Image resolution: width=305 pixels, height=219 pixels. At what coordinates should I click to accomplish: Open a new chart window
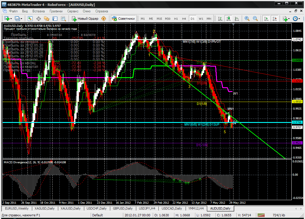point(7,19)
